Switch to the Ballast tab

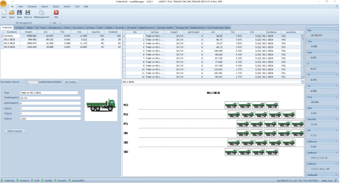point(29,27)
